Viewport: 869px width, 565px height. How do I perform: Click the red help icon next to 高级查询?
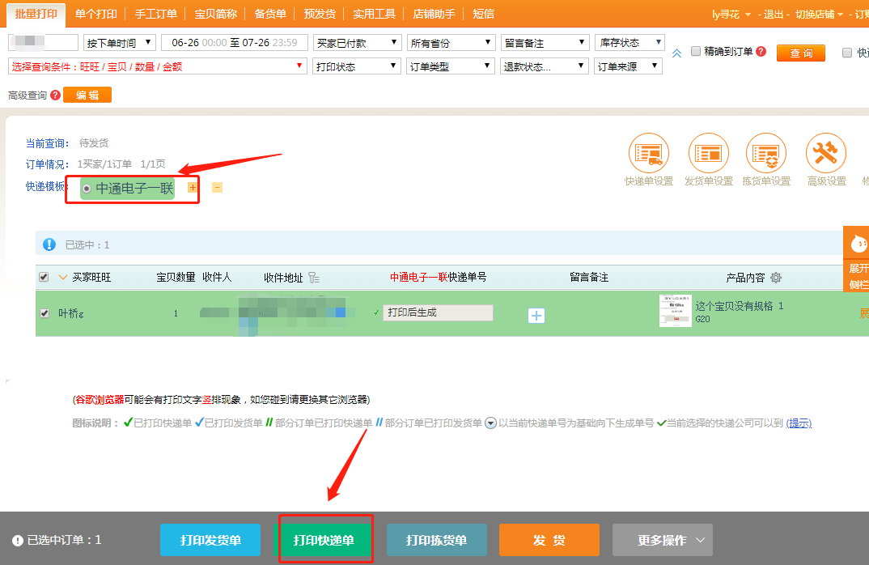pyautogui.click(x=55, y=96)
